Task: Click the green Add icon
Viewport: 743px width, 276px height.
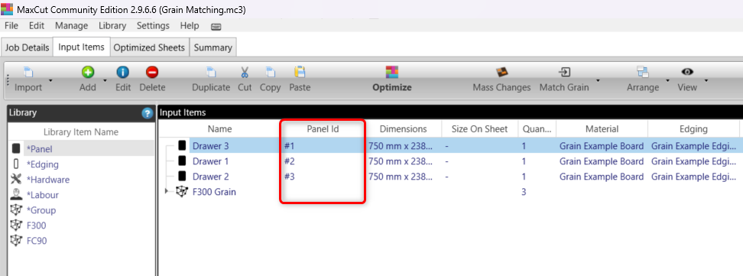Action: (x=88, y=72)
